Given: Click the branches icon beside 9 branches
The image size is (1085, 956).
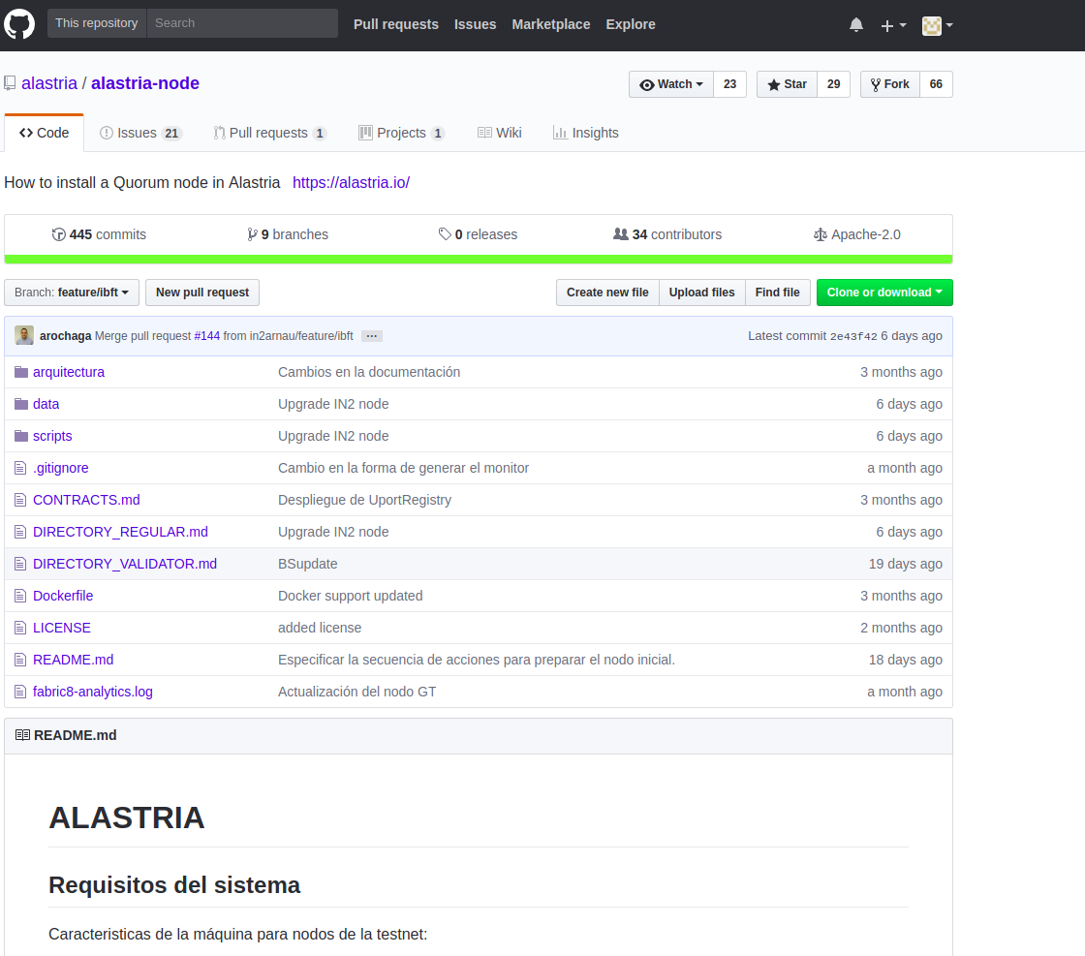Looking at the screenshot, I should pos(252,234).
